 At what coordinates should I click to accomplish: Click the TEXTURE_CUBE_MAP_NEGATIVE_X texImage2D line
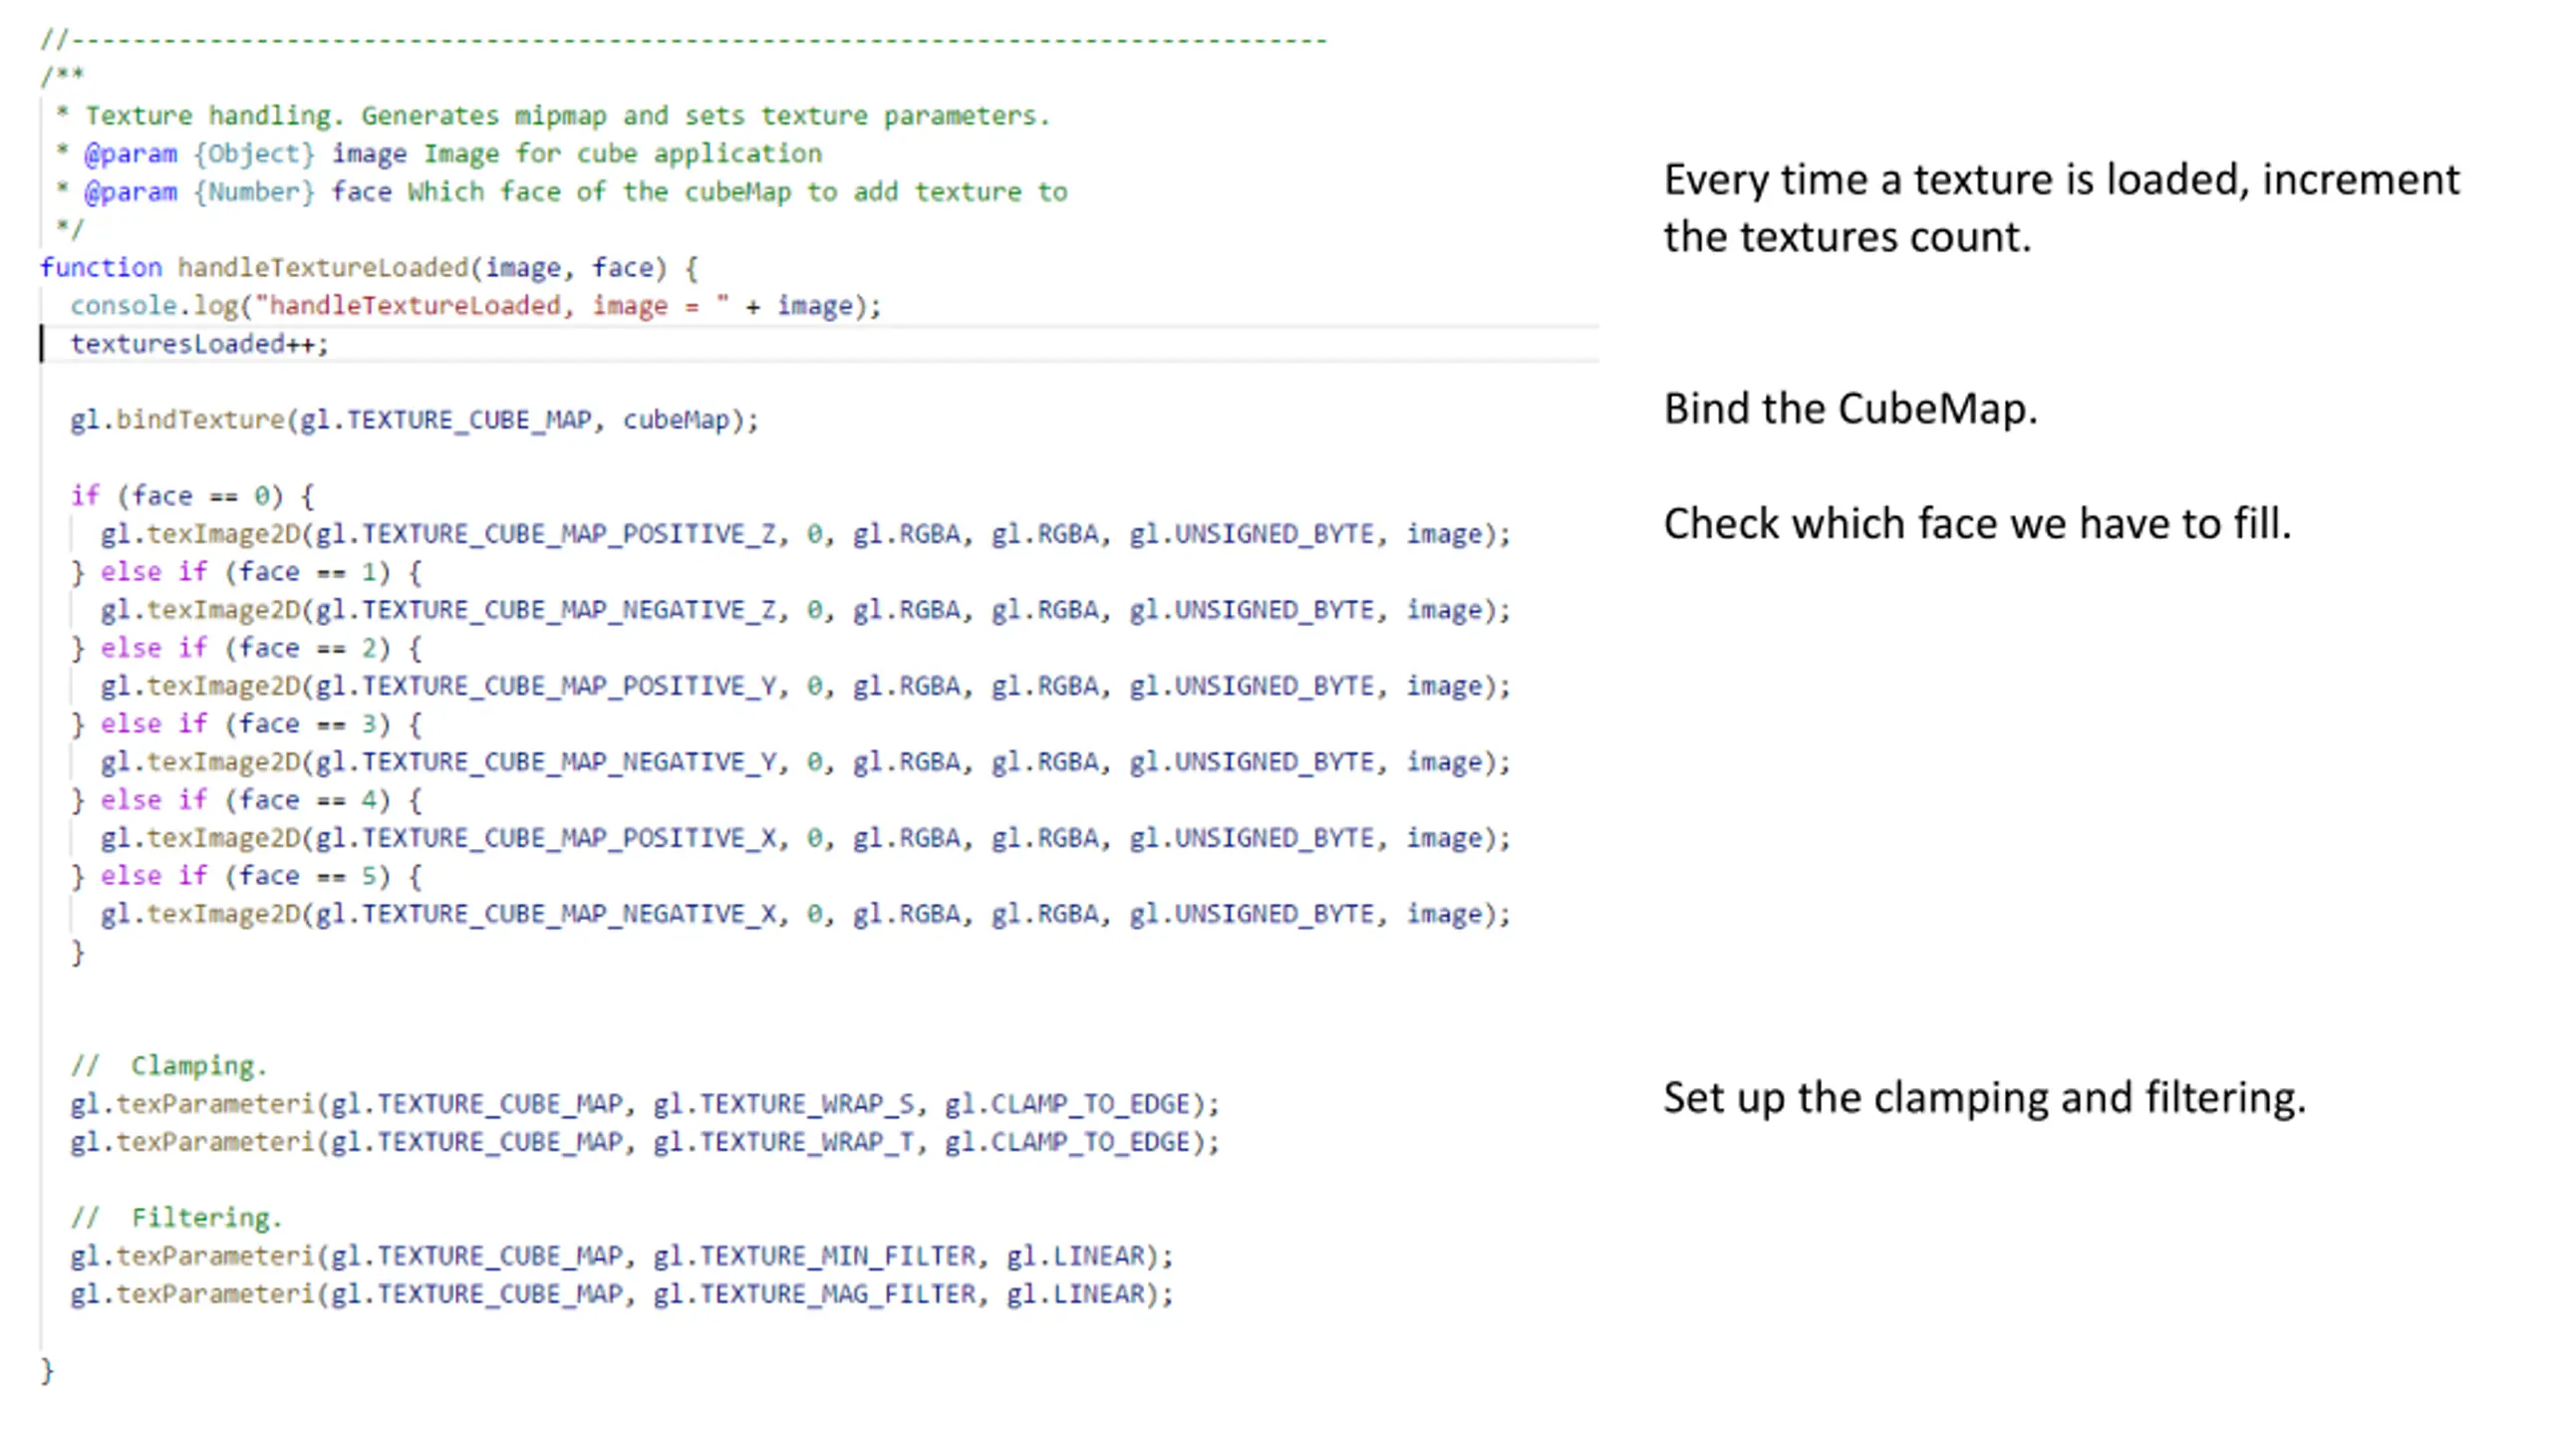[x=805, y=914]
